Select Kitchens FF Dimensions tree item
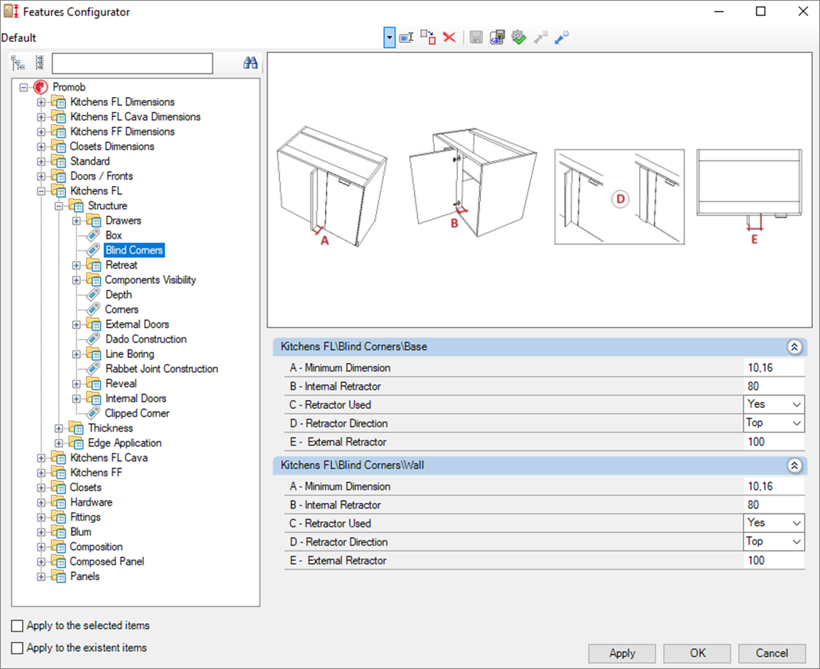Screen dimensions: 820x669 122,132
